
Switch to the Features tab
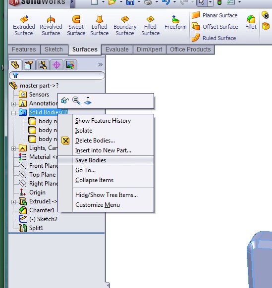(24, 49)
